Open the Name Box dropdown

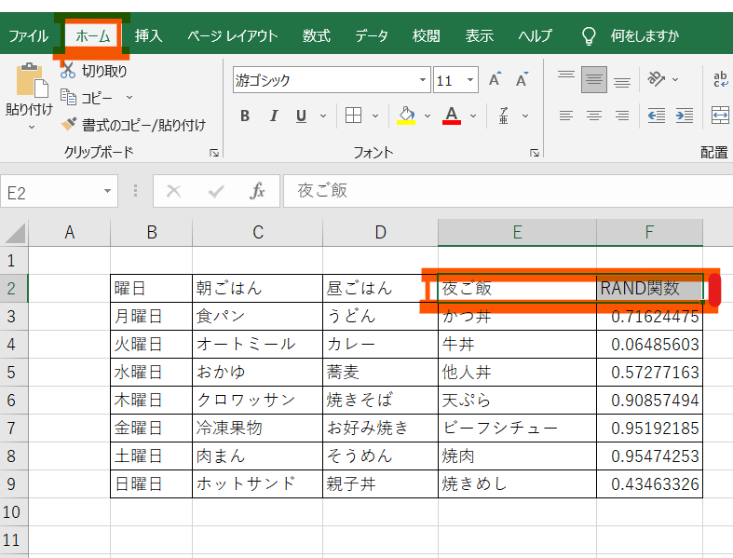(x=107, y=191)
